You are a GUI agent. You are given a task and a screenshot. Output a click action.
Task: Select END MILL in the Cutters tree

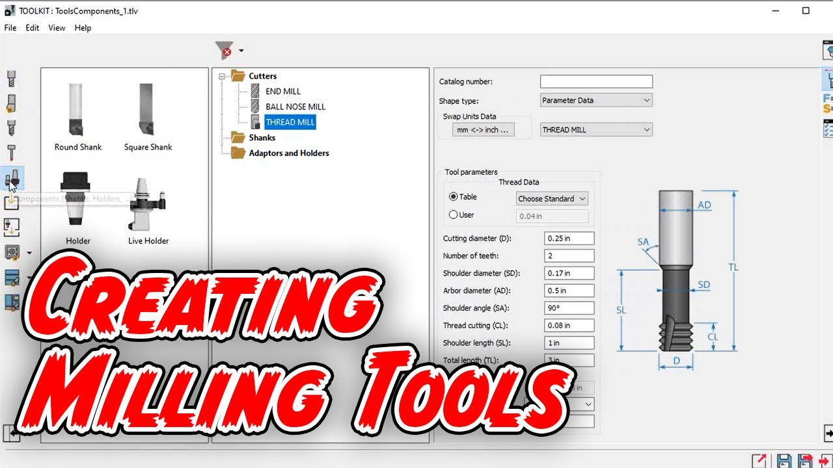tap(283, 92)
